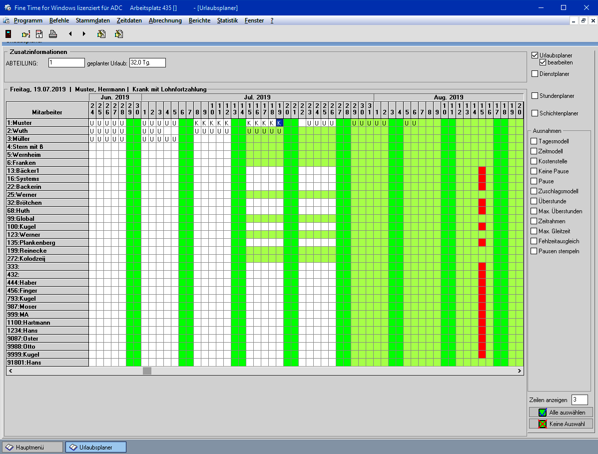Image resolution: width=598 pixels, height=454 pixels.
Task: Click the second hand-writing document icon
Action: [119, 34]
